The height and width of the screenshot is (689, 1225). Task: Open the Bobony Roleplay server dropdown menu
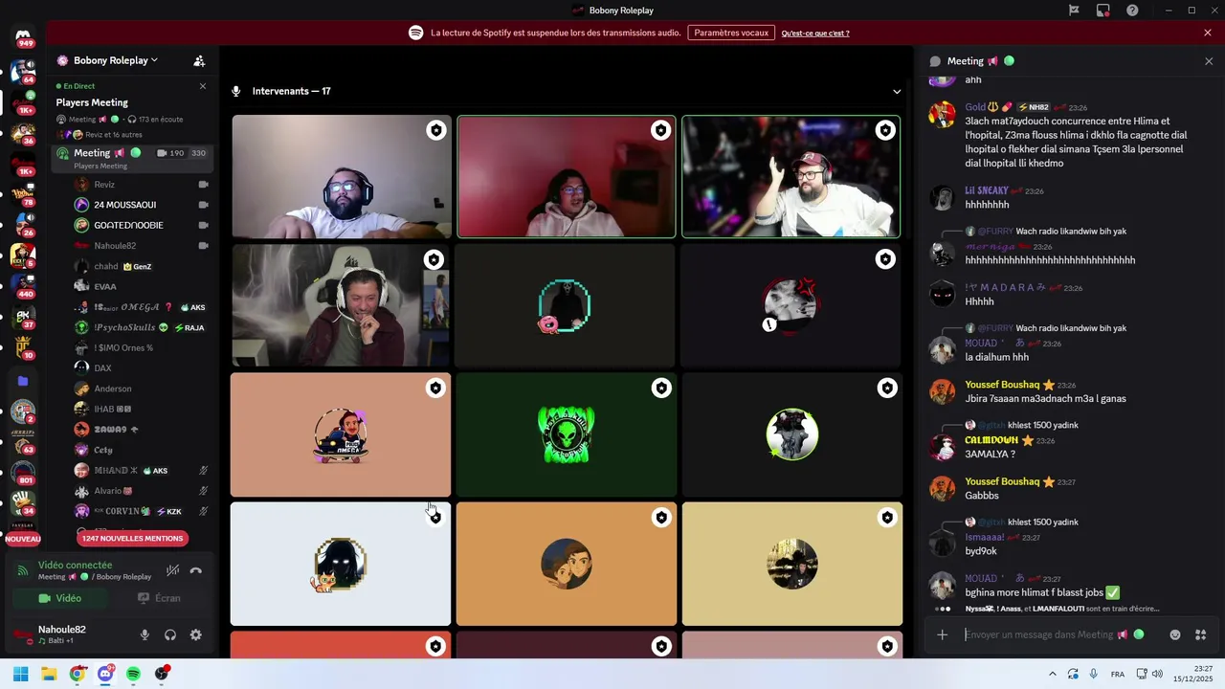coord(116,60)
